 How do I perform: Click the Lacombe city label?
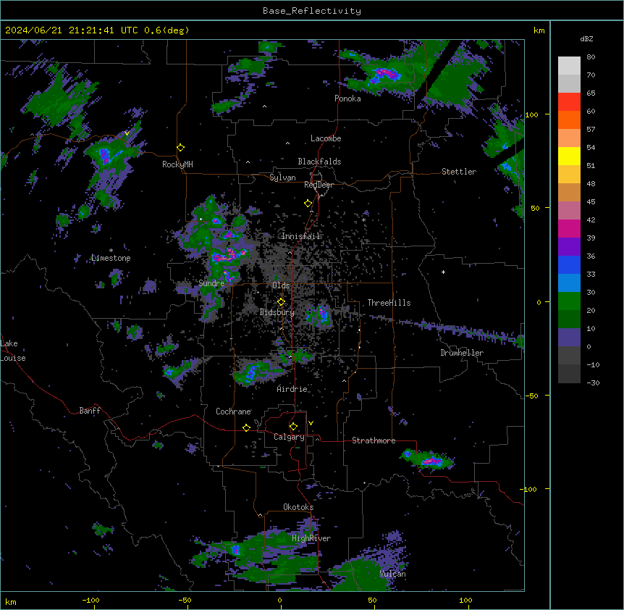(326, 138)
